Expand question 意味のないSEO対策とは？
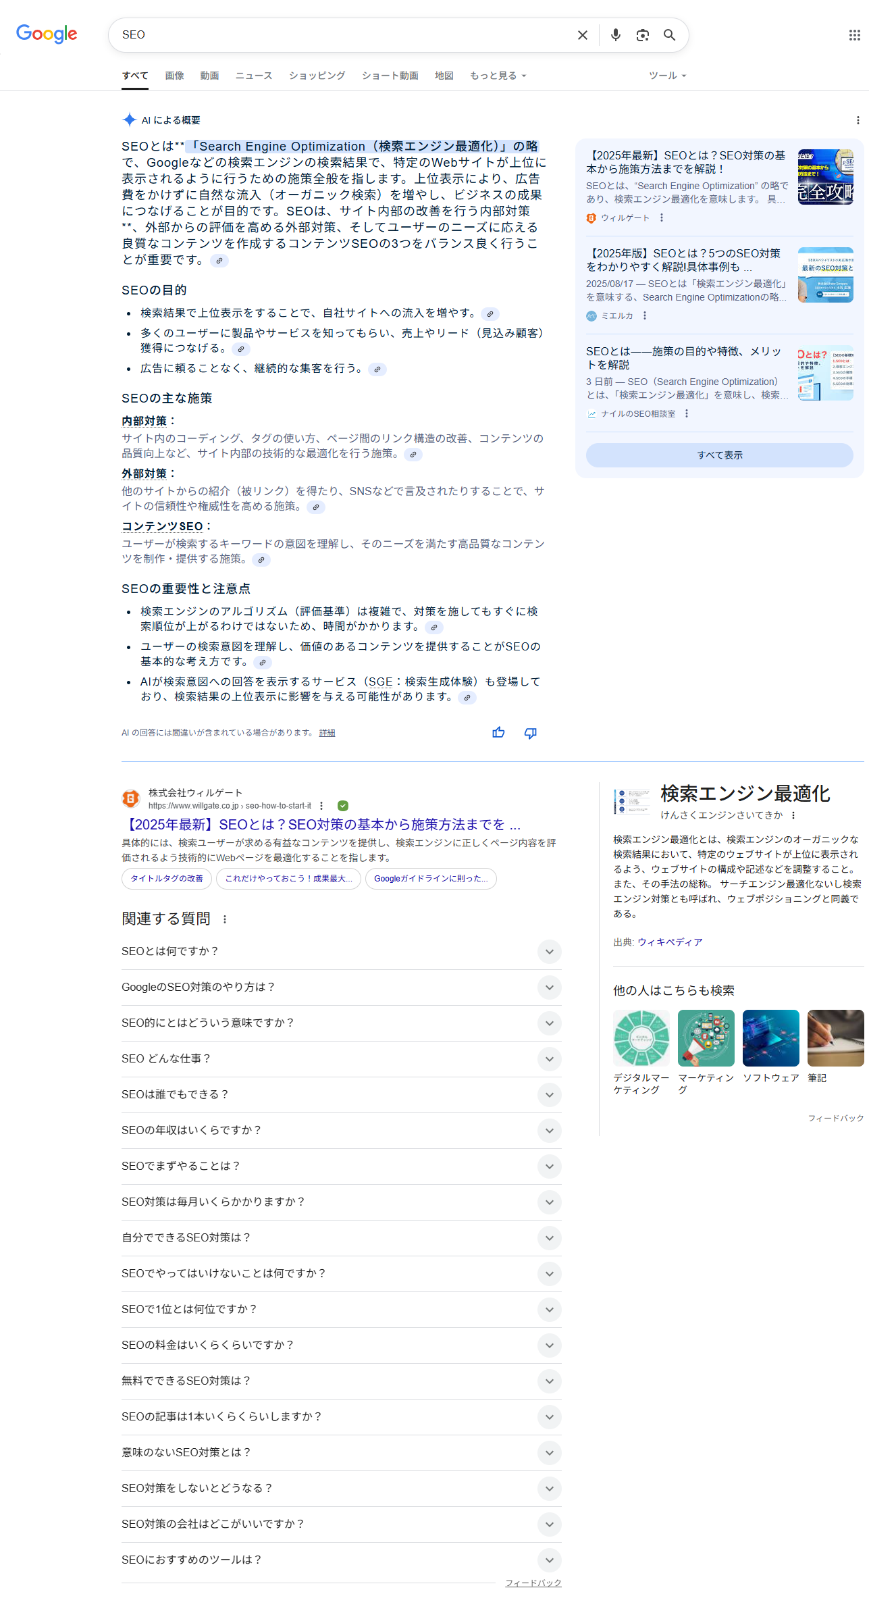 pos(342,1453)
